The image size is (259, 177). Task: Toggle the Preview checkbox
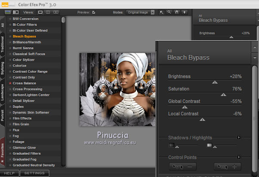[94, 12]
